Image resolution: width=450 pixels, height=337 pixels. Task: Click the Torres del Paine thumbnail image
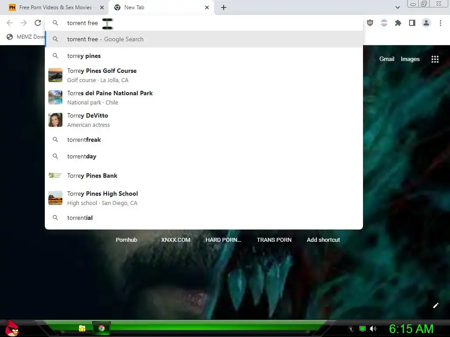click(x=55, y=97)
